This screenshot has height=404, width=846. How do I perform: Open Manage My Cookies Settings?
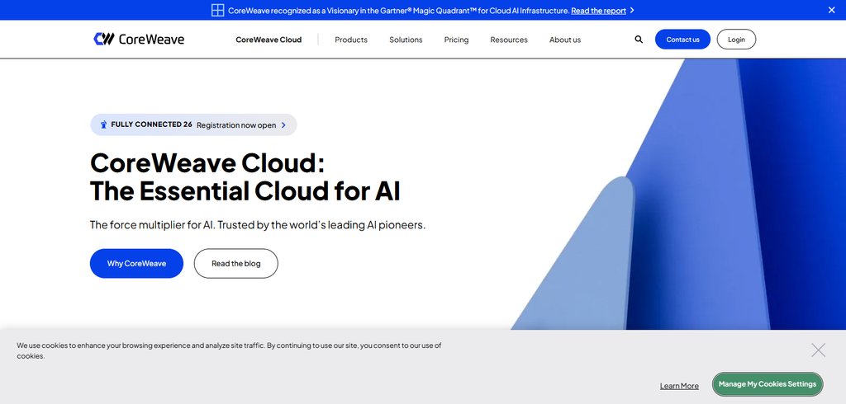pyautogui.click(x=768, y=384)
